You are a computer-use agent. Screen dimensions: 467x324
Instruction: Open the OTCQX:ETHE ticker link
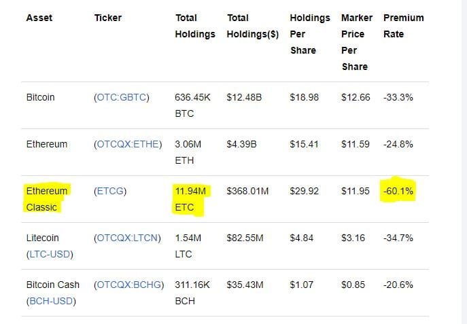pos(129,144)
